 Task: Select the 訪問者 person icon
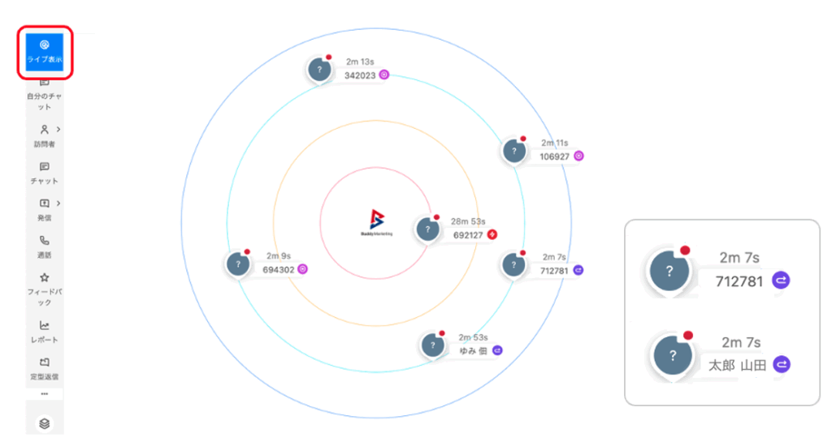click(44, 130)
